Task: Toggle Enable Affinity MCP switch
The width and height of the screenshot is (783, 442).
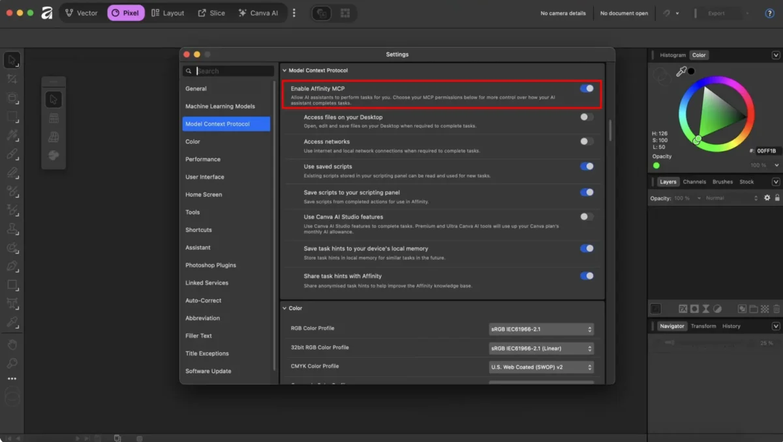Action: pyautogui.click(x=587, y=88)
